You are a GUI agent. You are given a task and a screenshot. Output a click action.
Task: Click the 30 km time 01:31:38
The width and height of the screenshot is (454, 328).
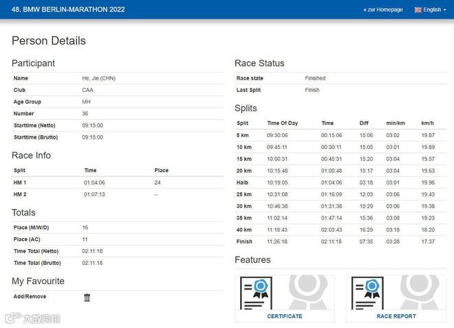coord(332,206)
